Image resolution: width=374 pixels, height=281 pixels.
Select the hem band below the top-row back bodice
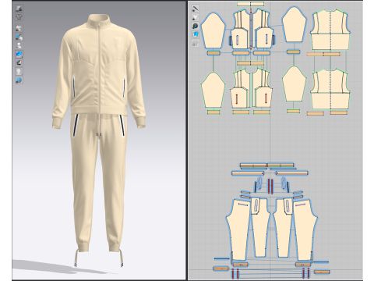tap(323, 55)
